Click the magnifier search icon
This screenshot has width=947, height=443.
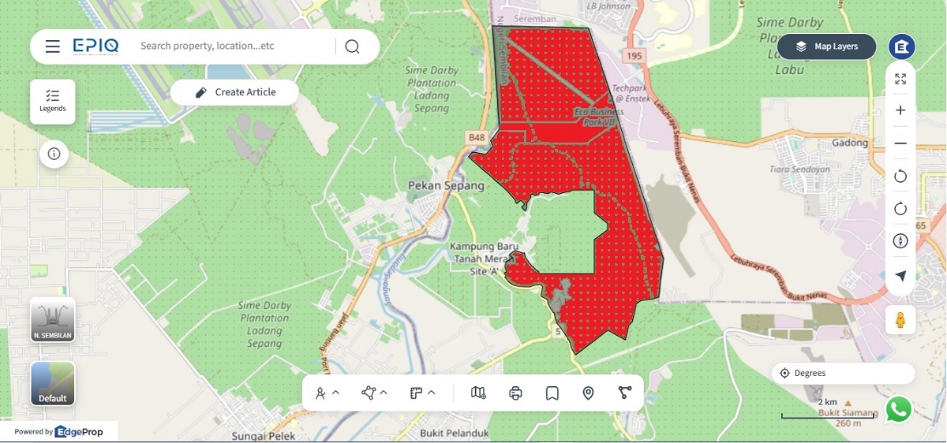(x=352, y=47)
